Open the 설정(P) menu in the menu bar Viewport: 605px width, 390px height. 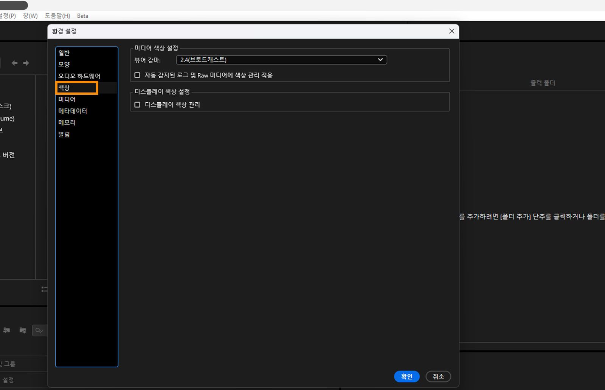[x=8, y=16]
